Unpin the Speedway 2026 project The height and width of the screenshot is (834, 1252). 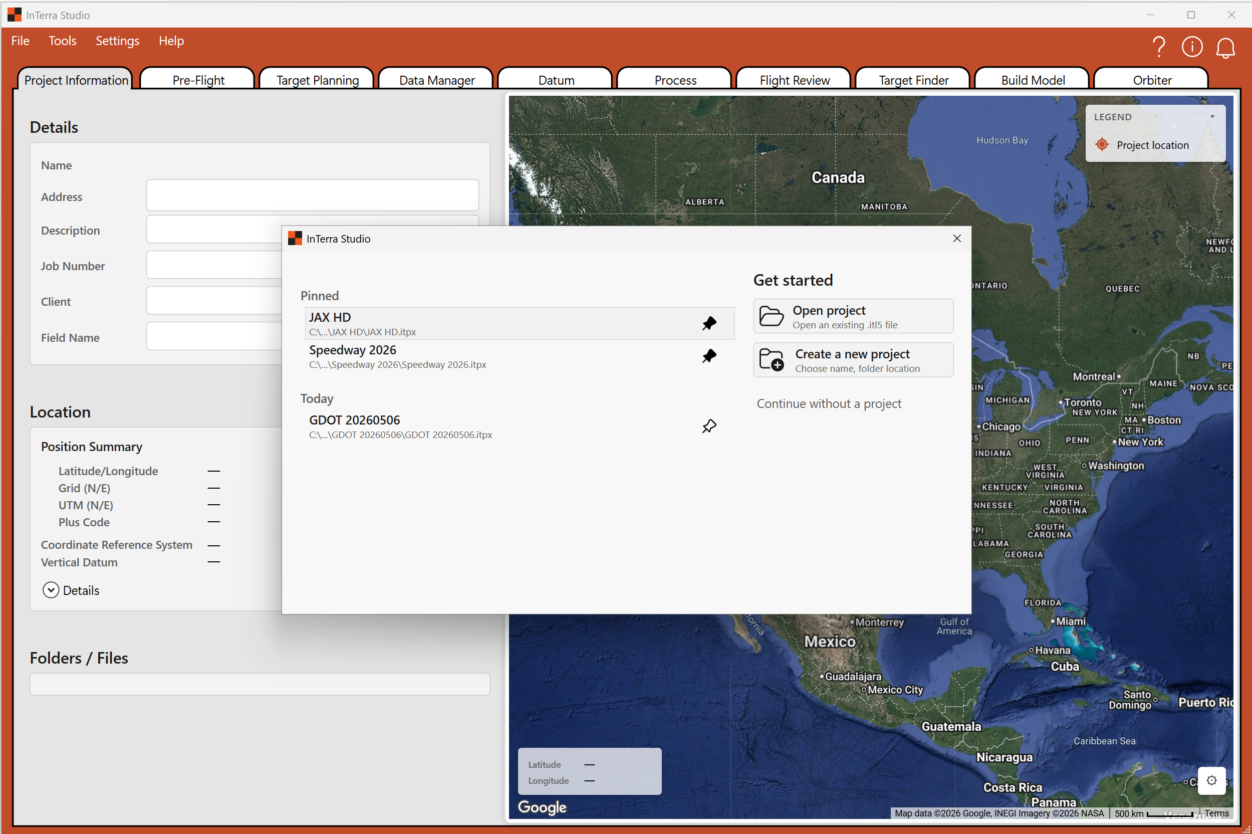709,356
